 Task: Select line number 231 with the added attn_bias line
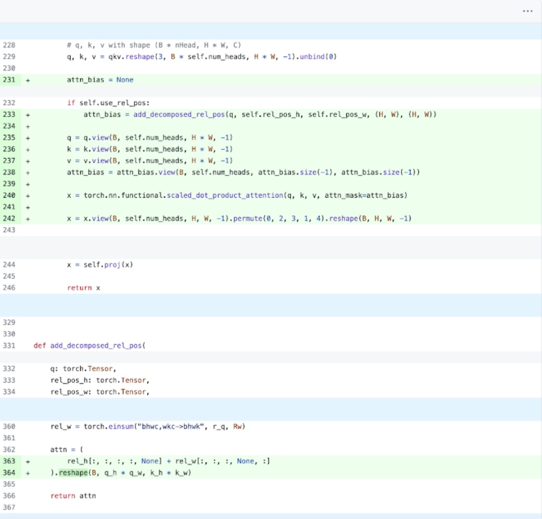pos(9,79)
